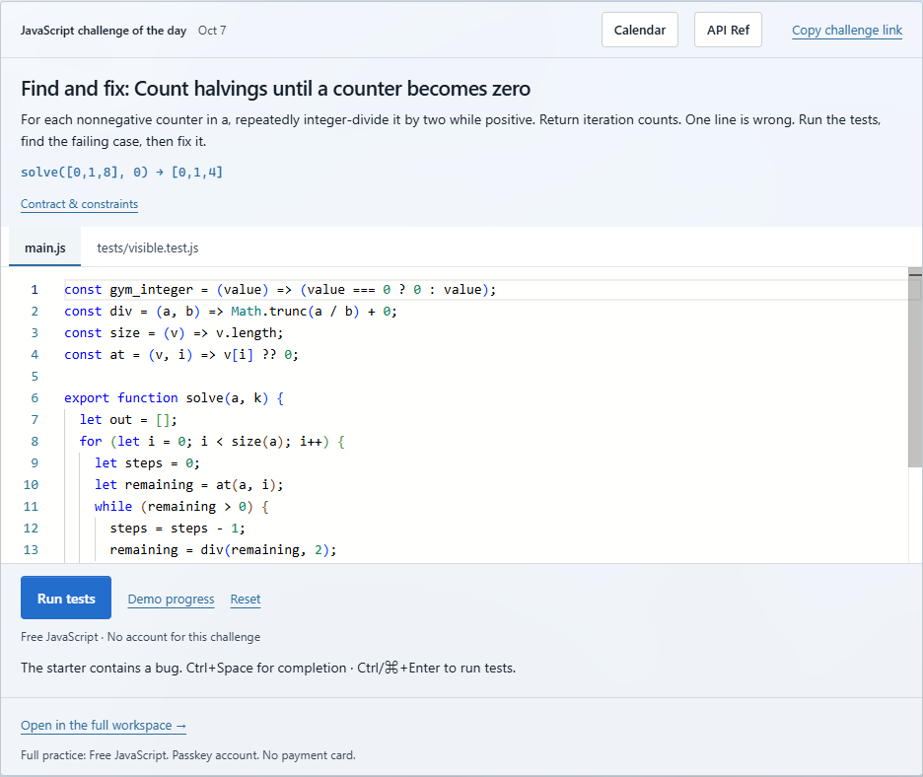Click line number 5 in gutter
The image size is (923, 777).
(x=35, y=376)
